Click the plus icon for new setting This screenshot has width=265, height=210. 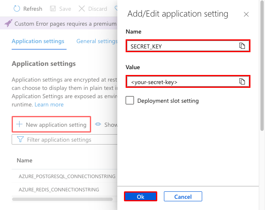point(19,124)
